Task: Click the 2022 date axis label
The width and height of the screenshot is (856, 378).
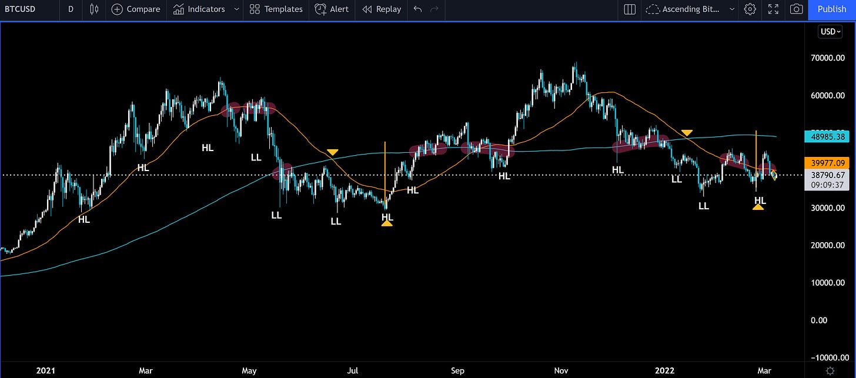Action: [665, 370]
